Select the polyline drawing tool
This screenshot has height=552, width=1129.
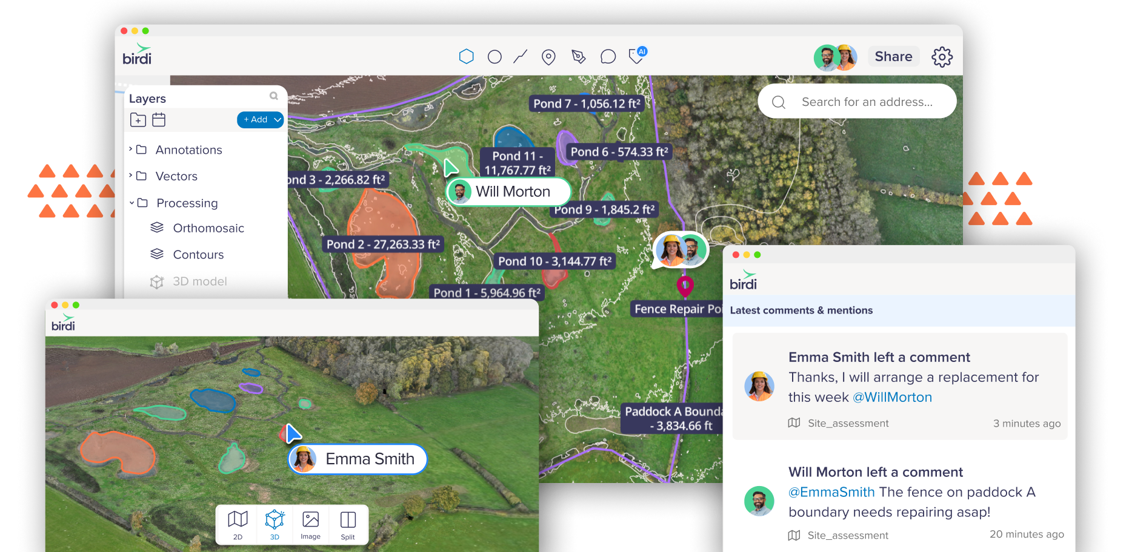pos(521,56)
